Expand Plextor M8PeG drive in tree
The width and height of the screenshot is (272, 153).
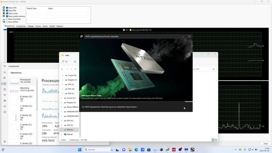pyautogui.click(x=61, y=107)
